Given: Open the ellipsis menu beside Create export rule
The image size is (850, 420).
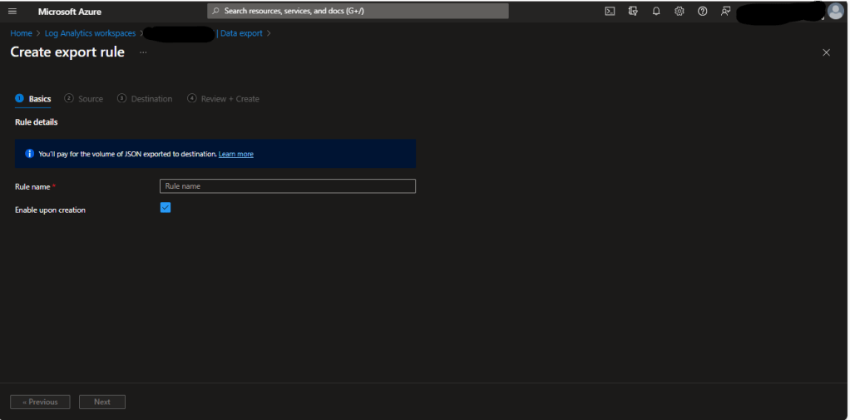Looking at the screenshot, I should pos(143,52).
